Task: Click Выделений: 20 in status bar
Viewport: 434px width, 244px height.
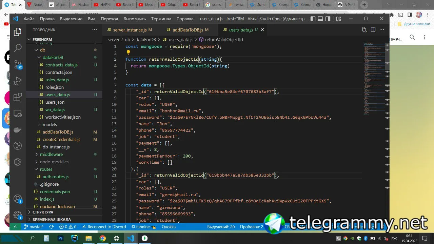Action: [x=221, y=227]
